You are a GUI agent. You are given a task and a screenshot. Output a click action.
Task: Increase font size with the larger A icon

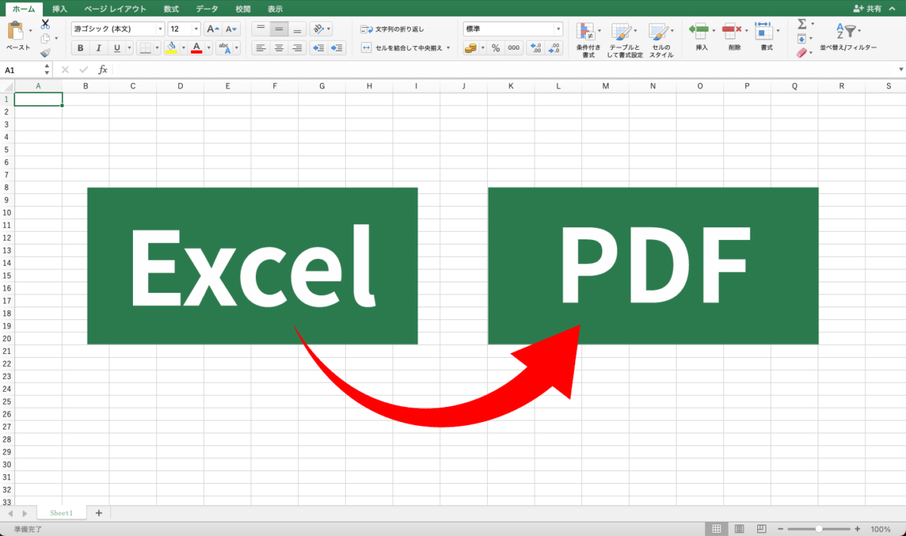(x=213, y=29)
